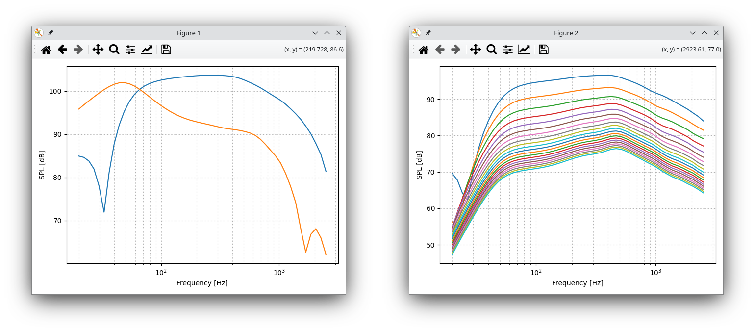
Task: Maximize the Figure 2 window
Action: pos(705,33)
